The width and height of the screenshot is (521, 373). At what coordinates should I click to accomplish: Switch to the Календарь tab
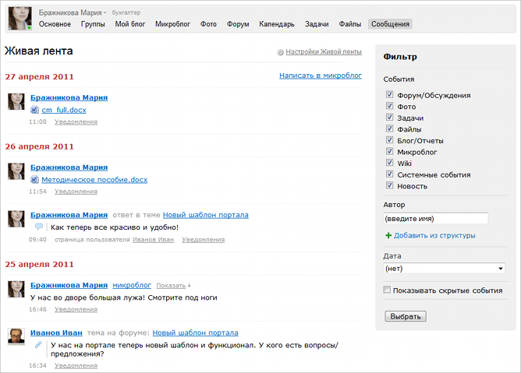(277, 24)
